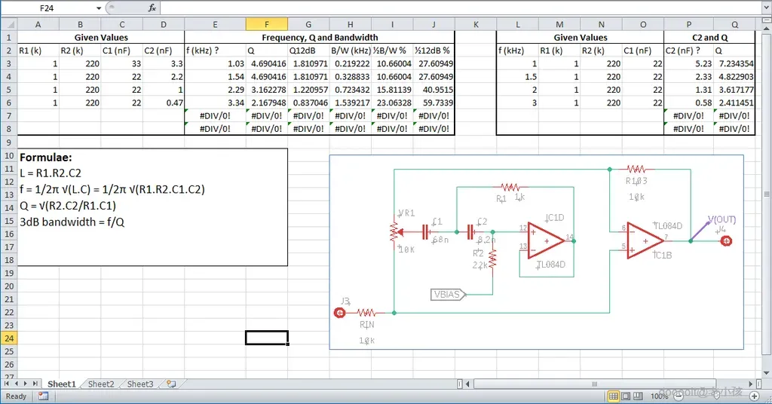
Task: Select row 24 header
Action: (x=9, y=338)
